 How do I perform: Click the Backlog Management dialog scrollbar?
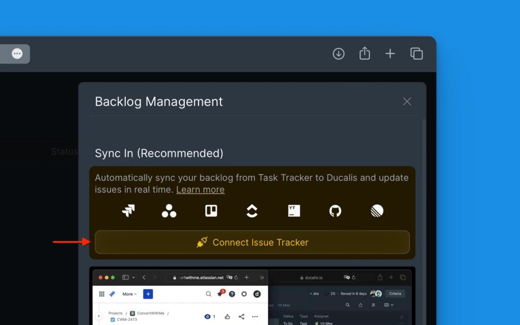424,221
